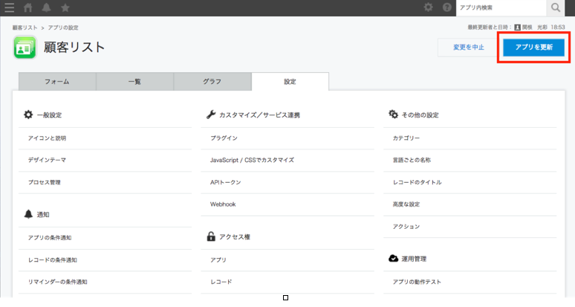Click the アプリ内検索 search field
575x307 pixels.
click(x=501, y=7)
